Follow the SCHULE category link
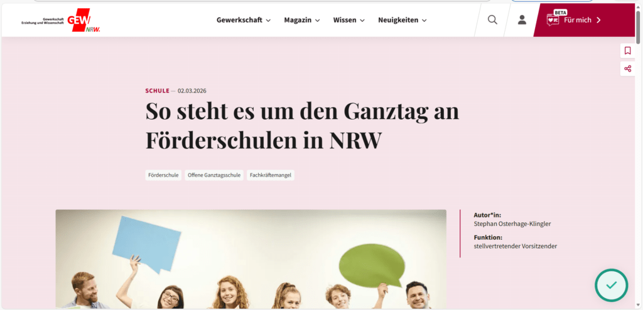This screenshot has width=643, height=310. [x=158, y=91]
